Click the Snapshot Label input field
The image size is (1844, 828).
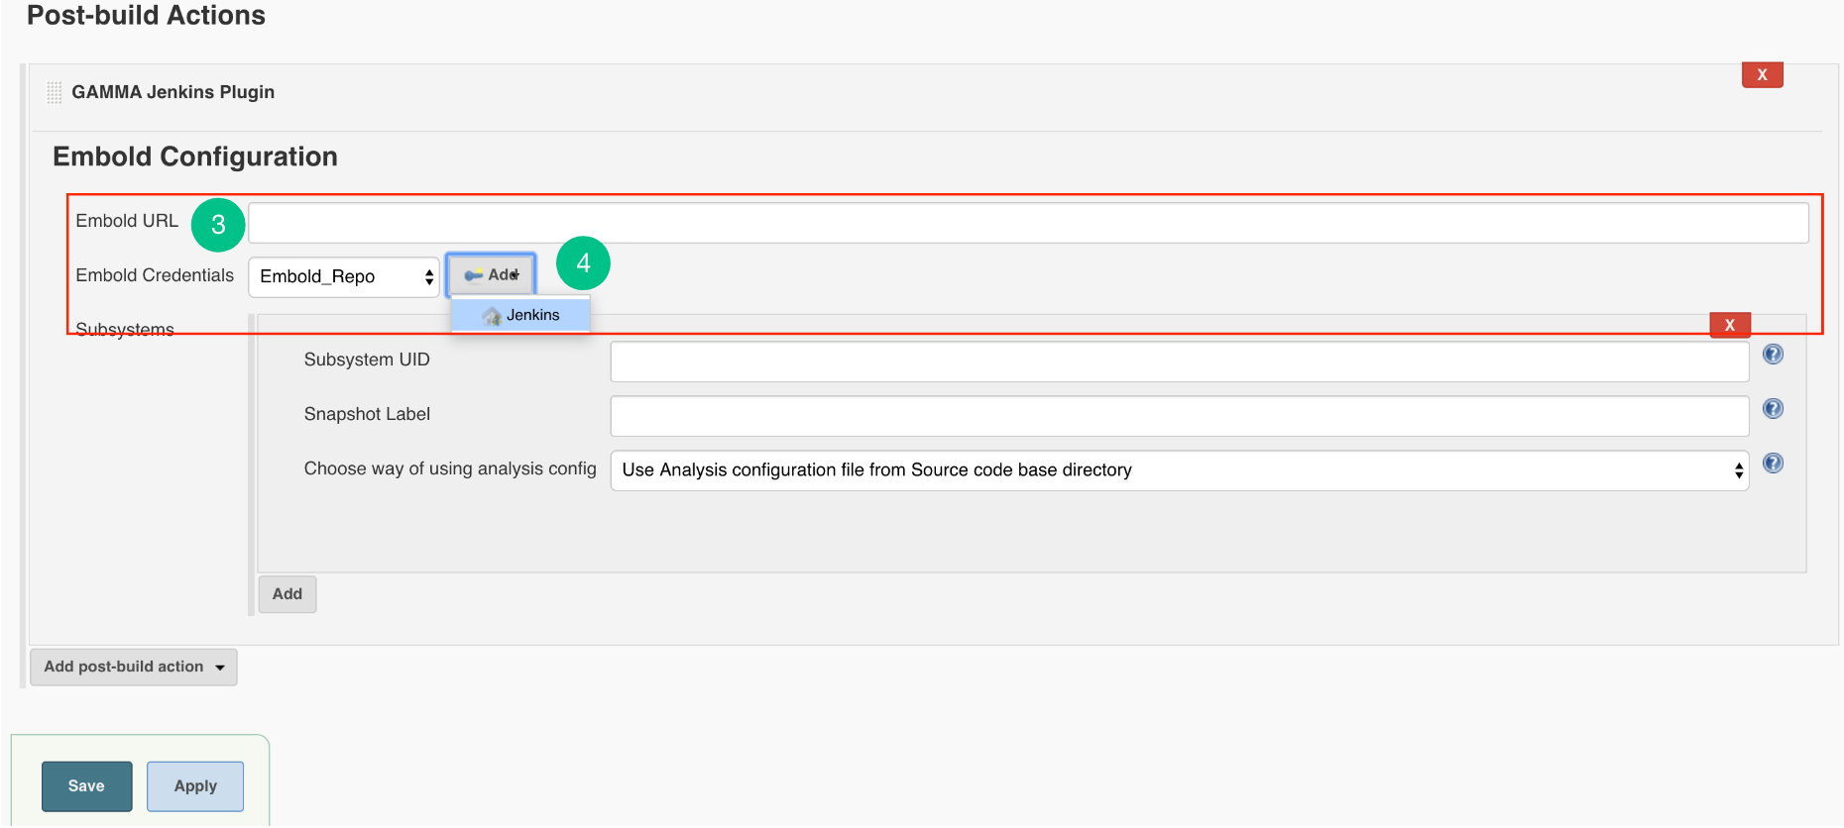coord(1180,415)
